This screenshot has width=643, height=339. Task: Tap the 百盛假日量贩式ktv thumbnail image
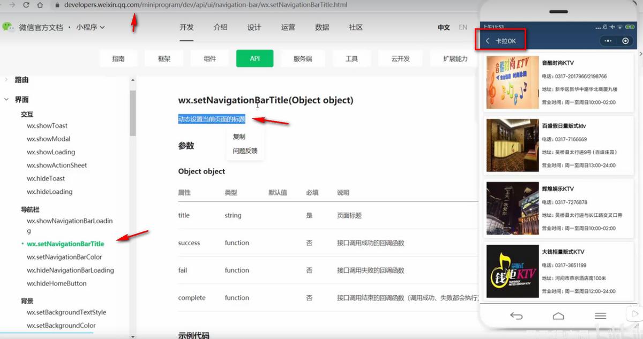click(511, 145)
